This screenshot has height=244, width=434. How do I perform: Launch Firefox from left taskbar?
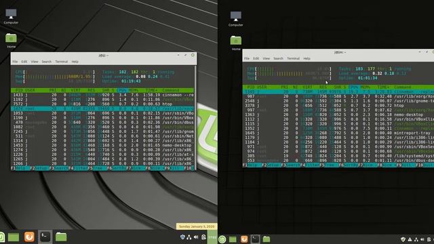click(x=29, y=237)
